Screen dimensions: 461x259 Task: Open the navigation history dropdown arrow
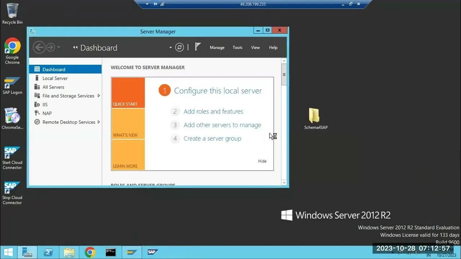pyautogui.click(x=59, y=47)
